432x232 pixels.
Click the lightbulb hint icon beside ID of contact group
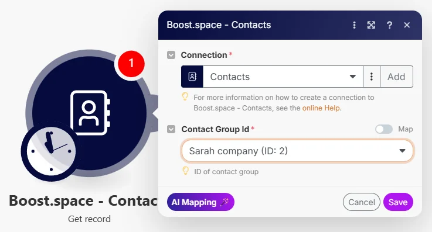click(186, 171)
